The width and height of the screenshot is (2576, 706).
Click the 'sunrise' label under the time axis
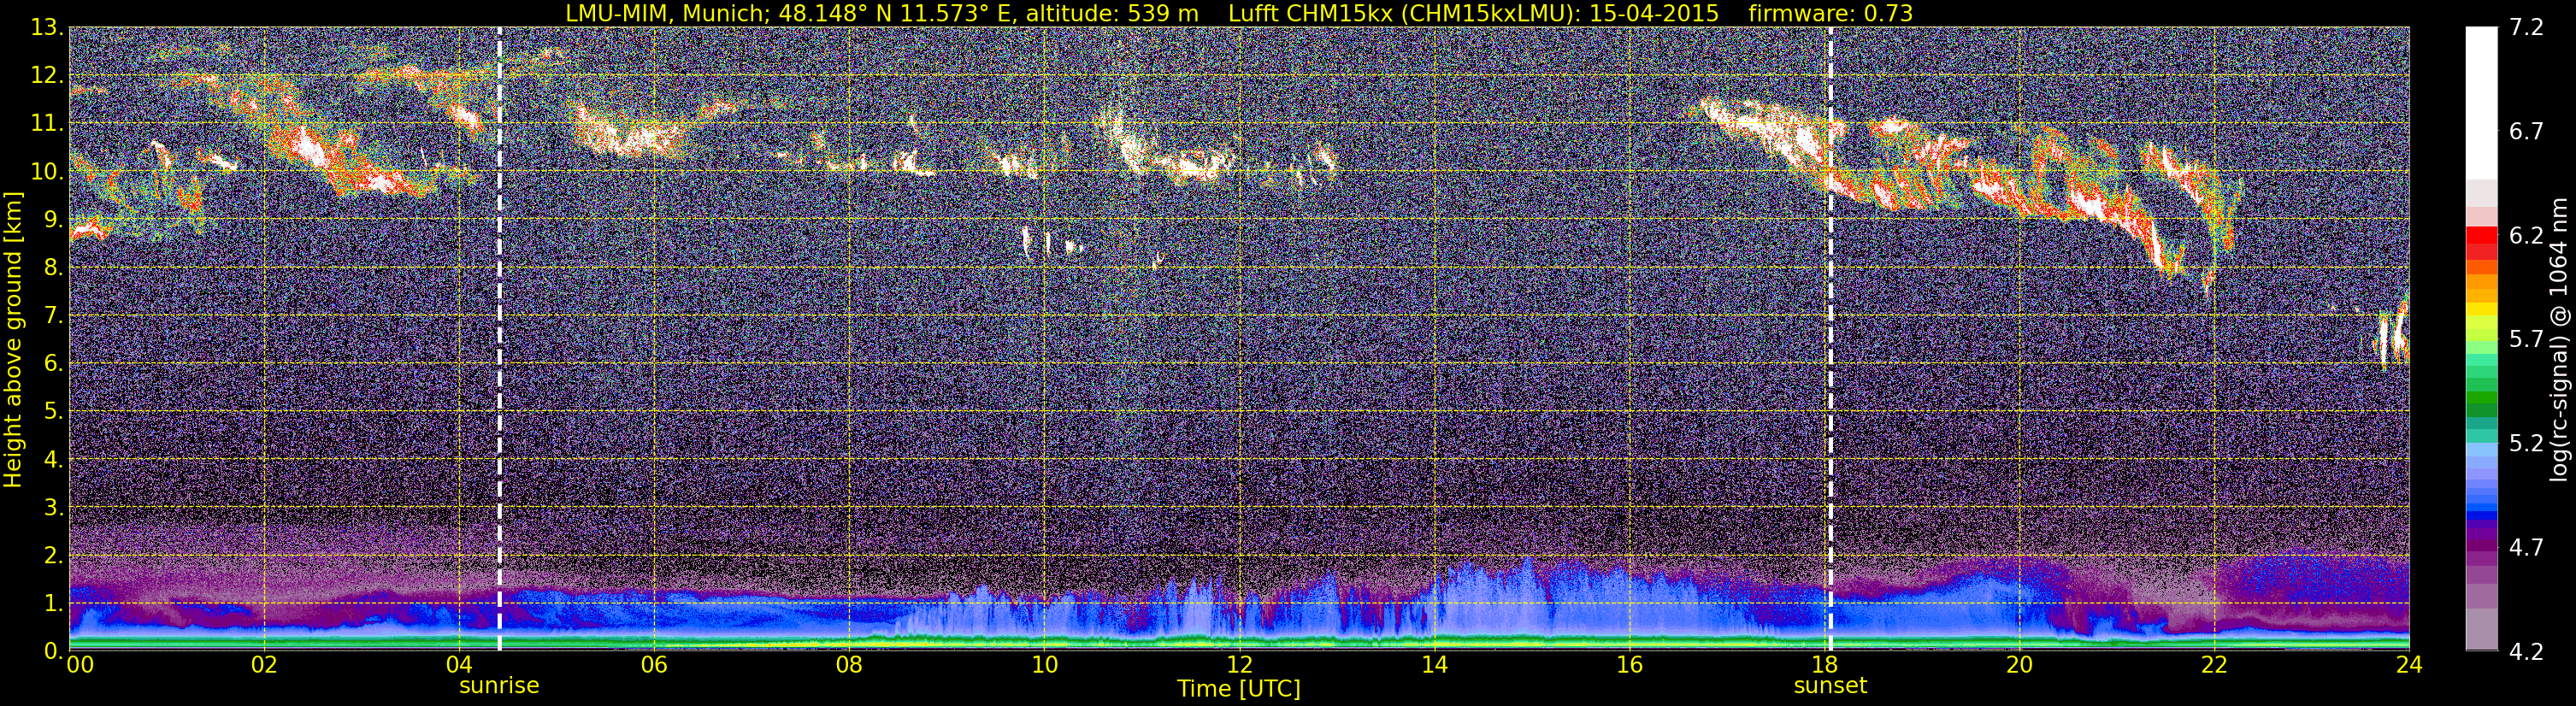click(x=499, y=686)
